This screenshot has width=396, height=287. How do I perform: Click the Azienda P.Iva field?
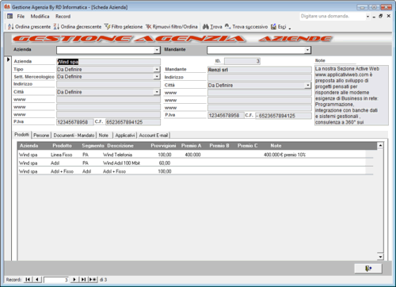click(x=75, y=122)
